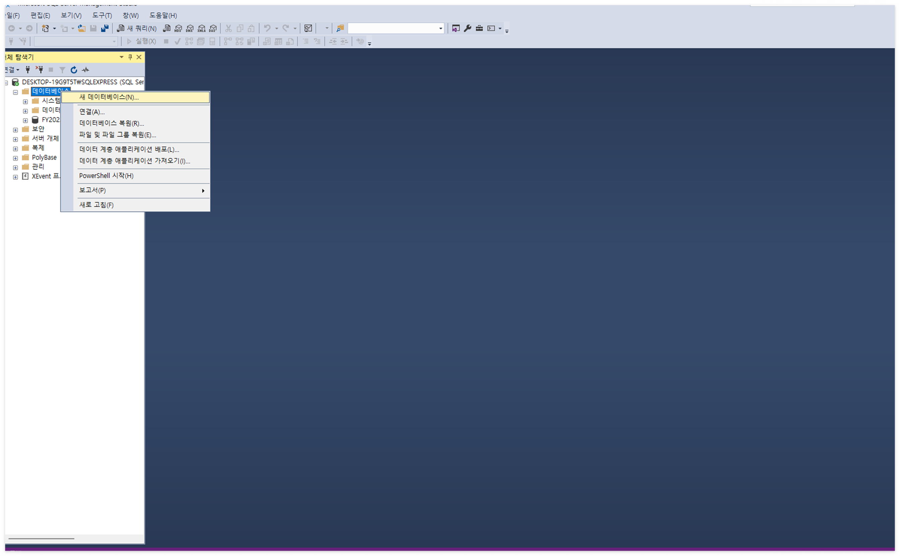
Task: Expand the PolyBase folder node
Action: click(x=15, y=158)
